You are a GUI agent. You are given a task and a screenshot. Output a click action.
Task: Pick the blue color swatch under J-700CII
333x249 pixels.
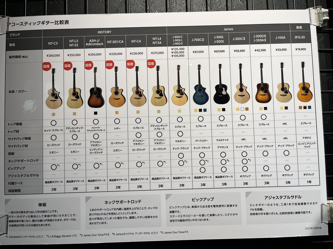pos(205,110)
